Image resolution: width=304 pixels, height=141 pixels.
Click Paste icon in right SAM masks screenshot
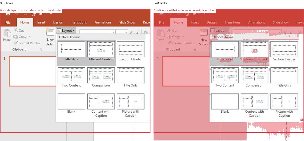point(161,33)
